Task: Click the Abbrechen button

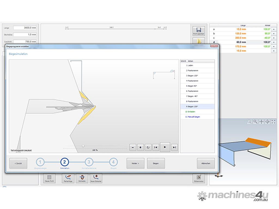Action: click(x=206, y=163)
